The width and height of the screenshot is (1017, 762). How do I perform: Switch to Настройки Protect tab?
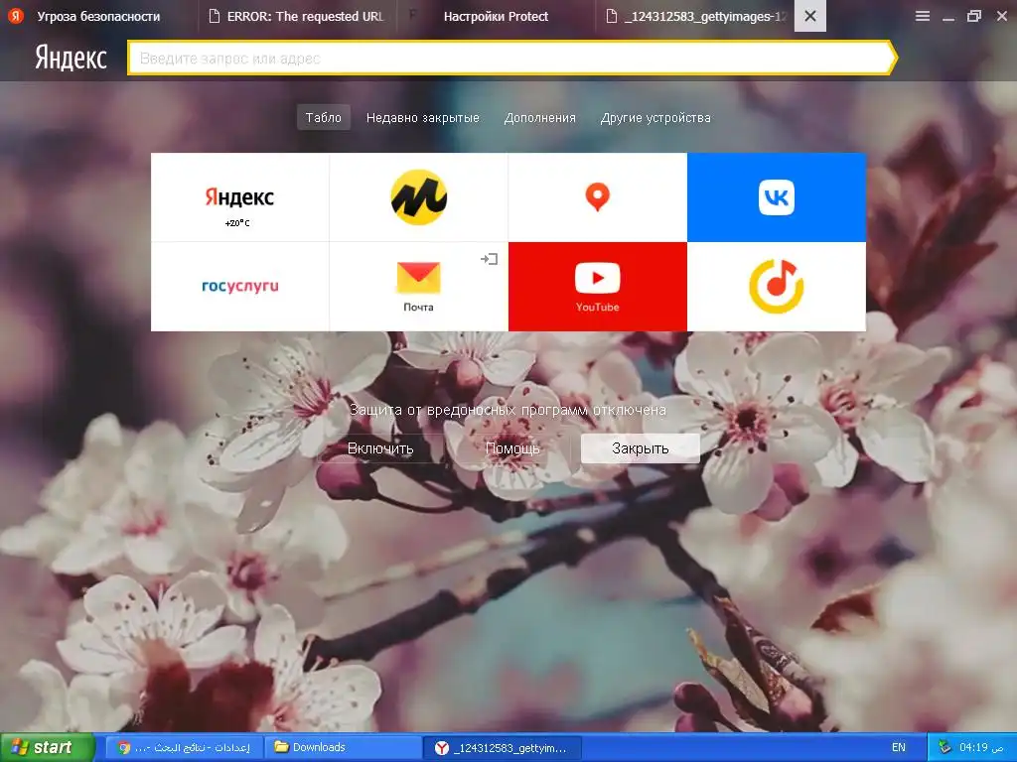point(497,16)
